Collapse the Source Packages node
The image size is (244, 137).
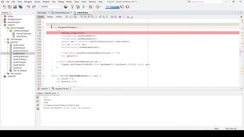tap(5, 28)
